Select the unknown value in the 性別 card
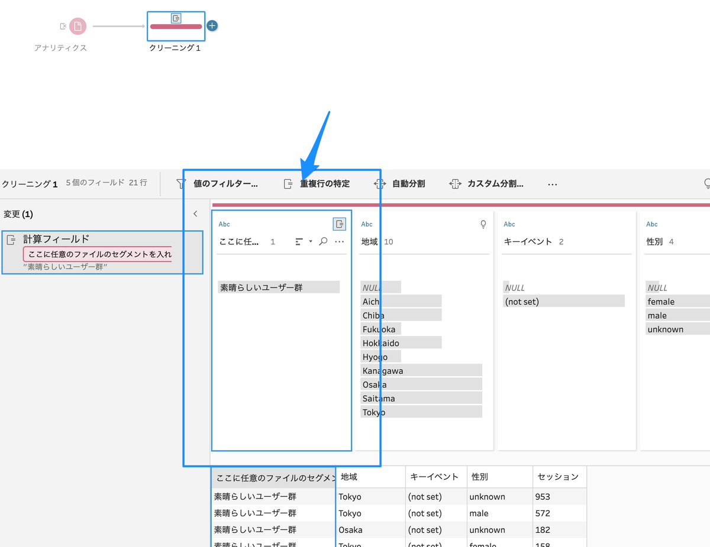This screenshot has width=710, height=547. (x=678, y=329)
